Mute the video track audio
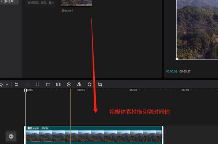The height and width of the screenshot is (144, 218). [x=11, y=136]
